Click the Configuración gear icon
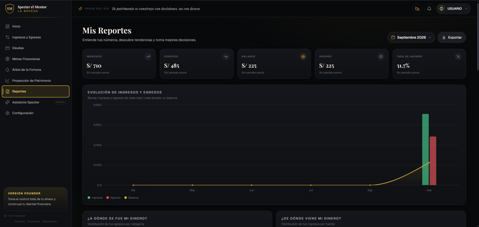This screenshot has height=227, width=479. click(x=7, y=113)
